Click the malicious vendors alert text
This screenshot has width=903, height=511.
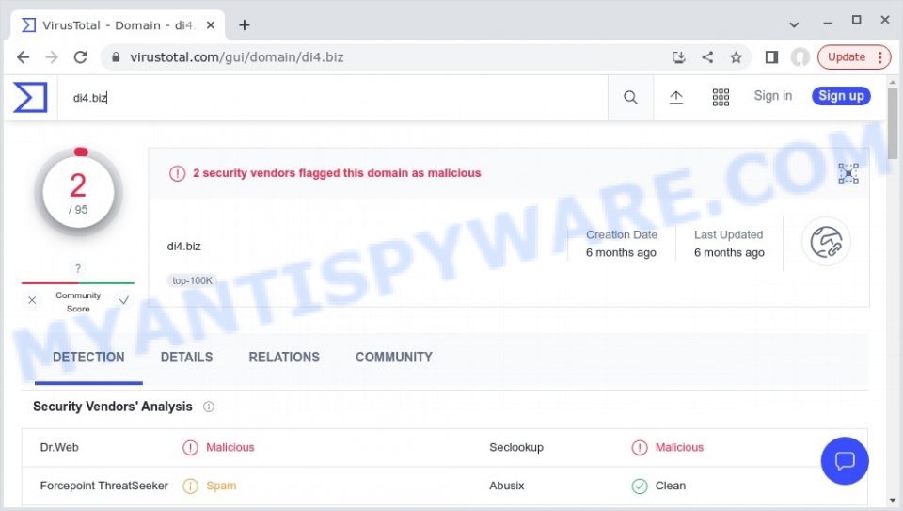[337, 173]
